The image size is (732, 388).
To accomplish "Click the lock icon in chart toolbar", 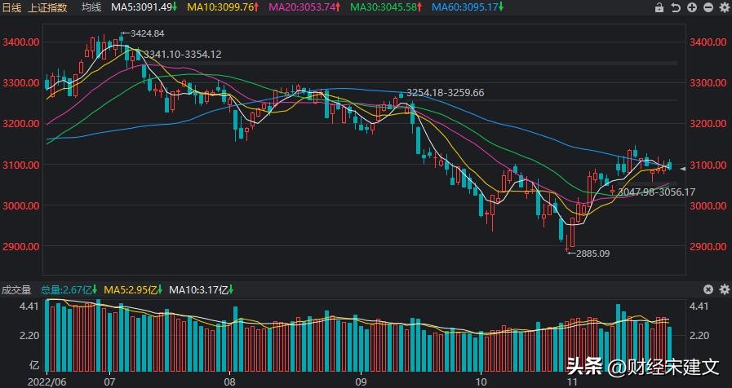I will [659, 8].
